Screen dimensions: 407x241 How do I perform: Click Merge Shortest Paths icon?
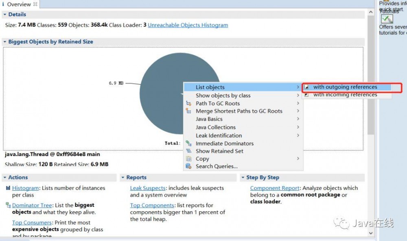tap(188, 111)
